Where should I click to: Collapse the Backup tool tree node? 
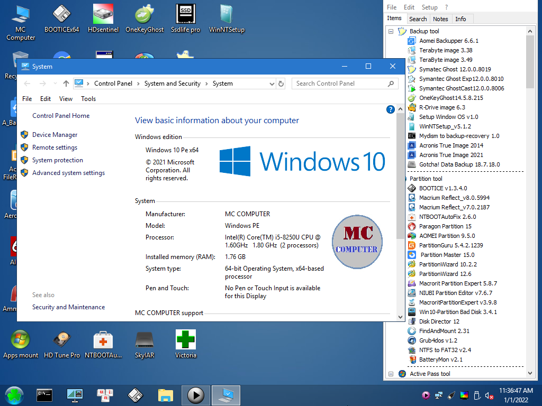[391, 31]
